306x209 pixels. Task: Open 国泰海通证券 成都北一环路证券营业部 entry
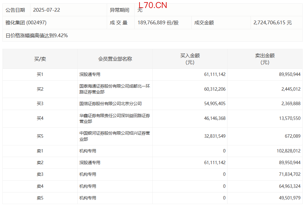[114, 89]
